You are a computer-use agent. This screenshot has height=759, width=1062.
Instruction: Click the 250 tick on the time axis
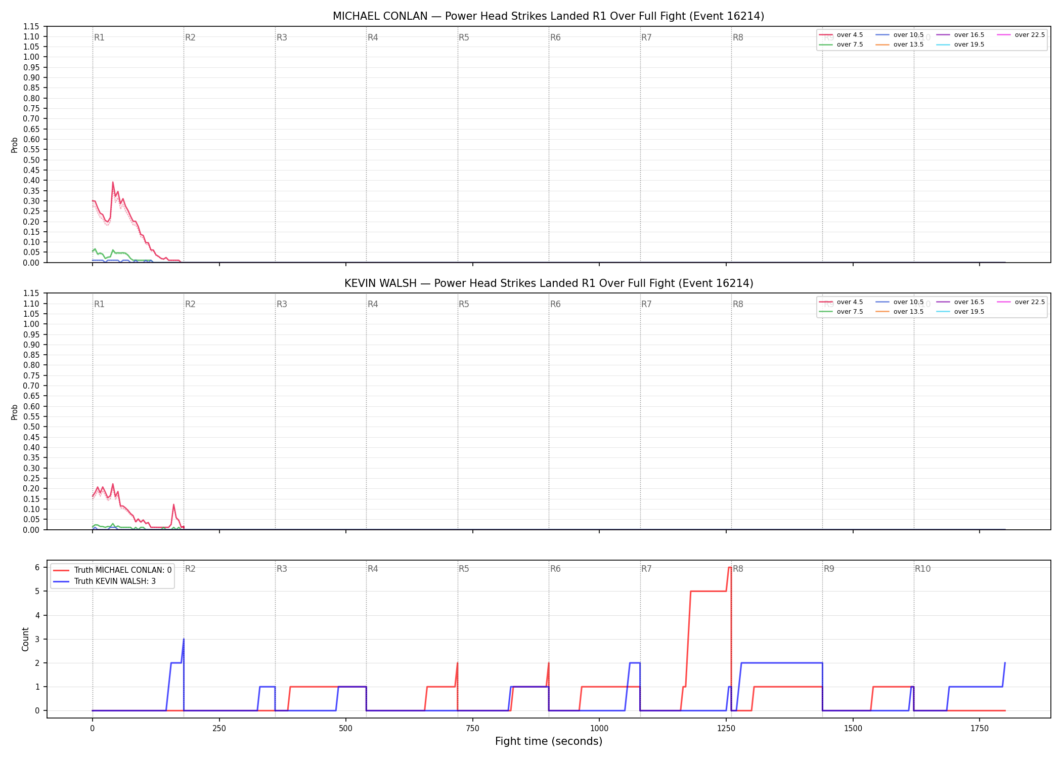point(219,728)
